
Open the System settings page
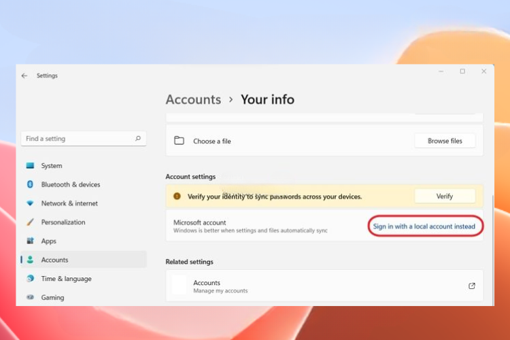[x=84, y=166]
